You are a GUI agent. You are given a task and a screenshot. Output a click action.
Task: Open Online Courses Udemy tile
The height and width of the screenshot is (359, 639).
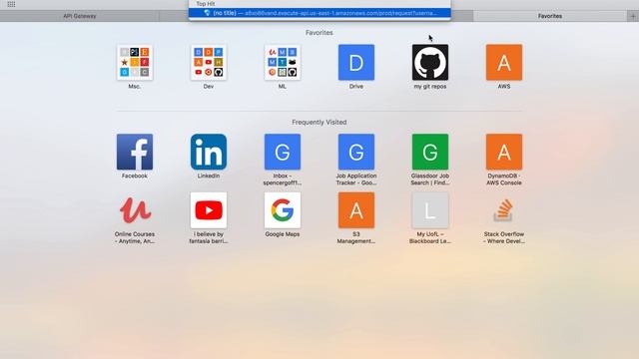(135, 210)
